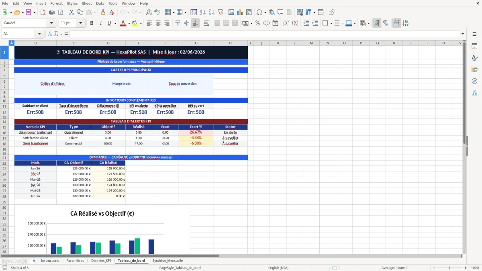Apply the yellow background color swatch
482x271 pixels.
(x=135, y=23)
